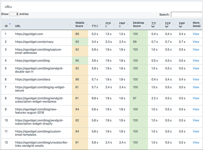This screenshot has width=203, height=150.
Task: View details for sgwidget.com/blog row
Action: pos(196,60)
